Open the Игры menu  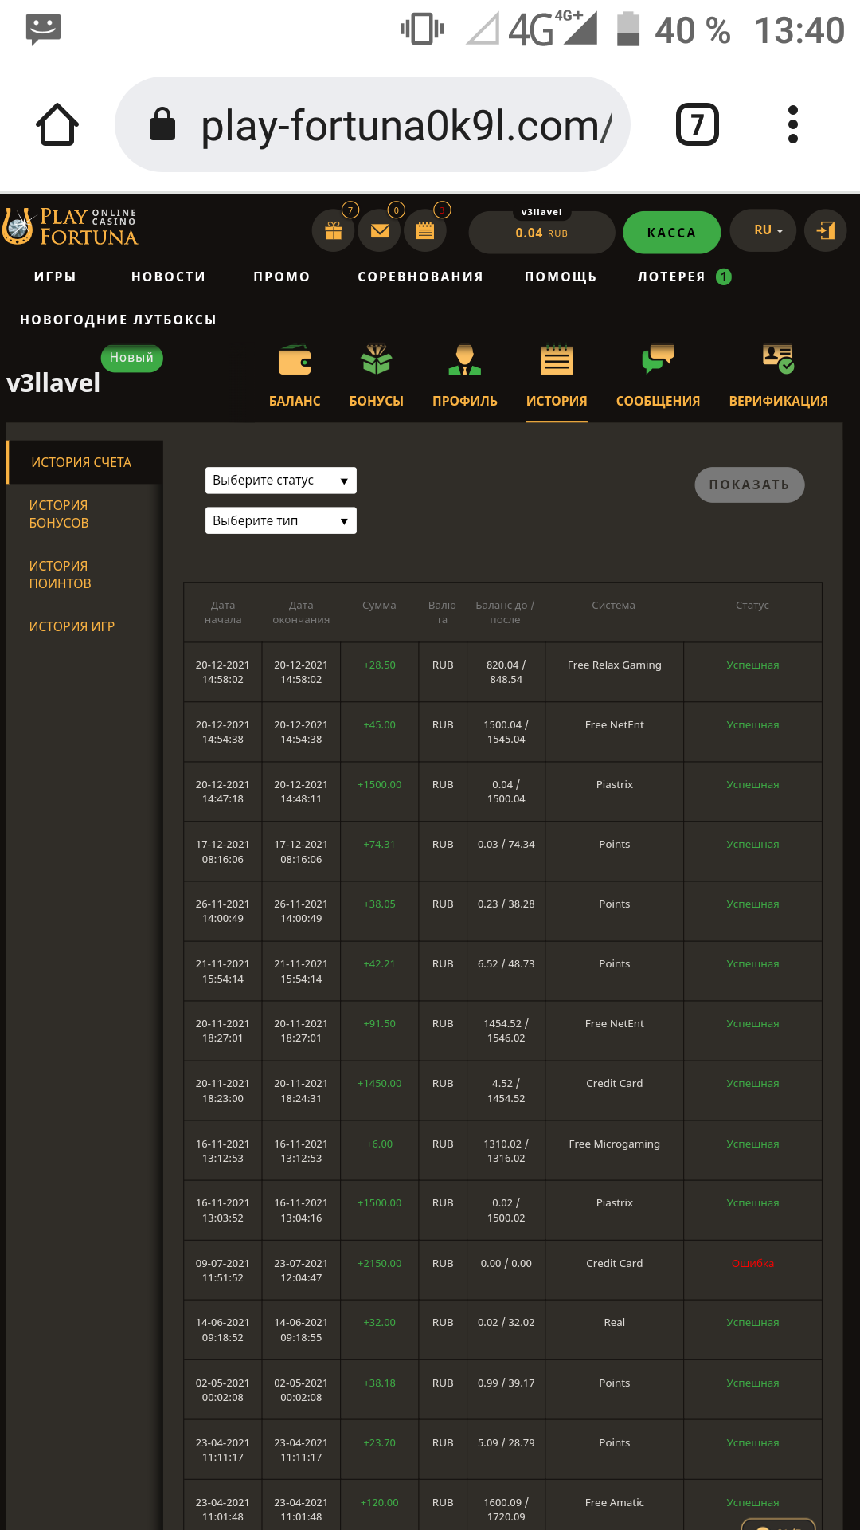tap(55, 277)
